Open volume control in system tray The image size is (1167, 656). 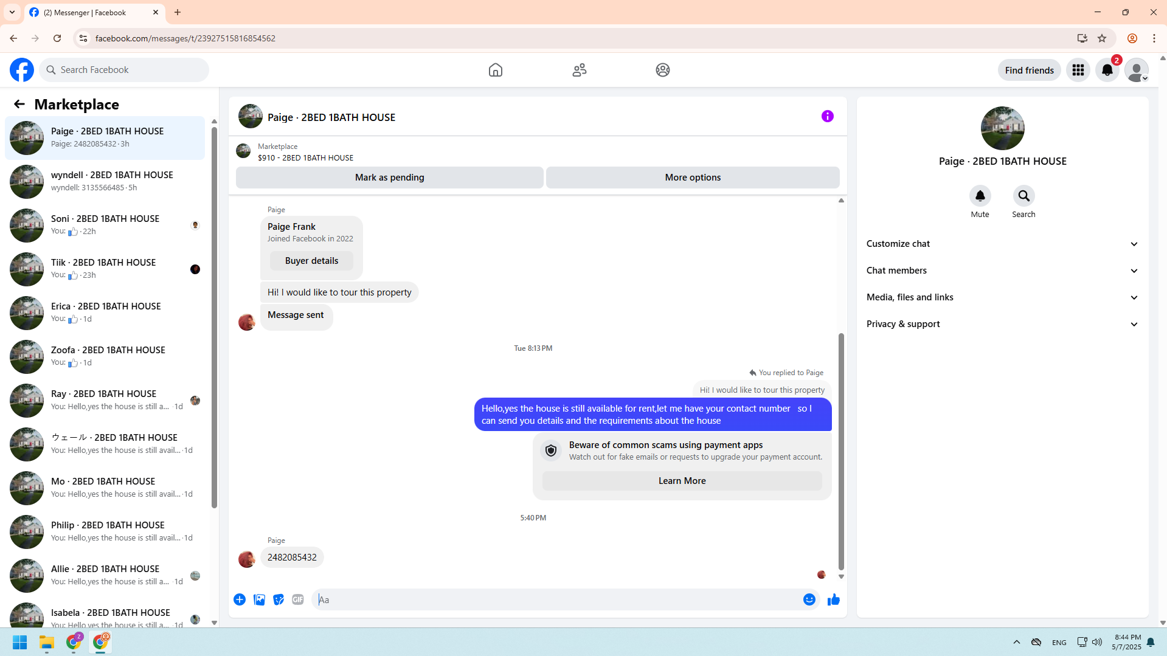tap(1097, 642)
